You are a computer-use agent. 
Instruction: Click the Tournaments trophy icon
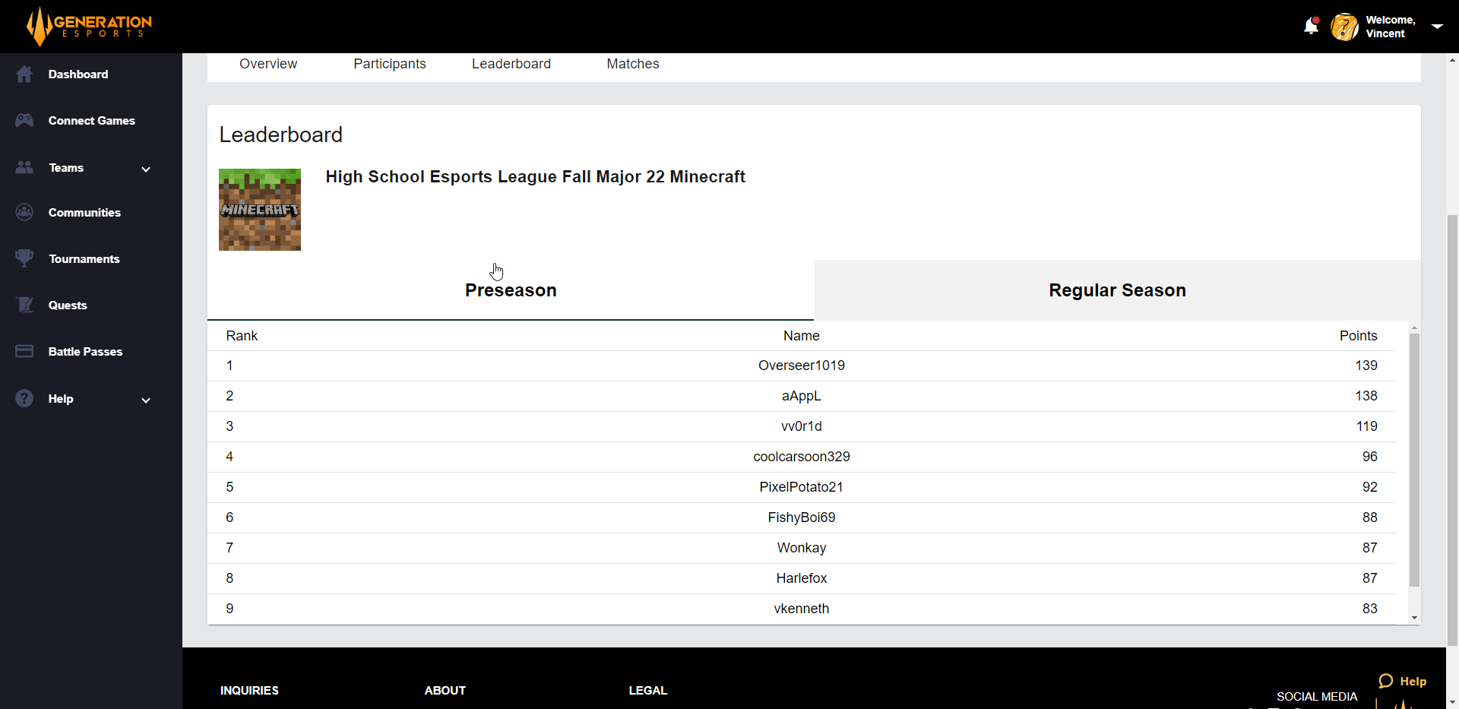pos(24,258)
